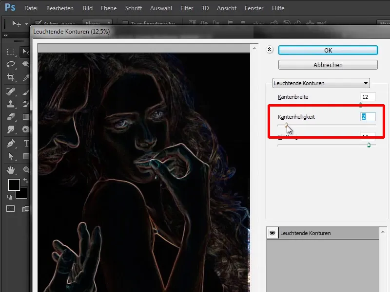Open the Move tool preset picker arrow

click(x=26, y=24)
